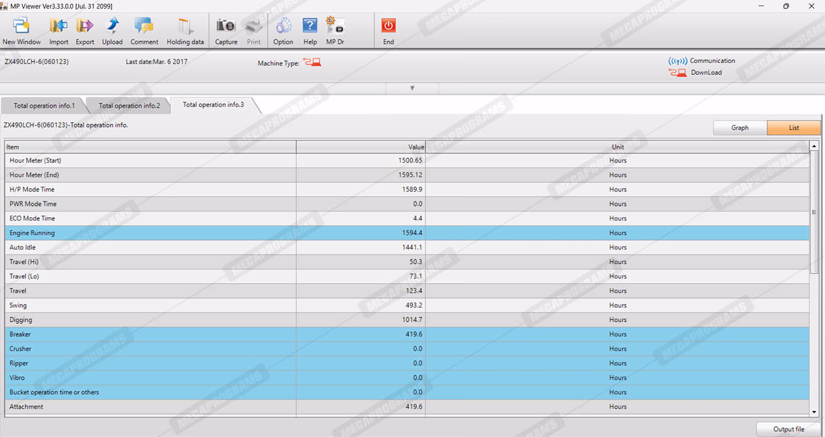Click the Upload icon
The height and width of the screenshot is (437, 825).
point(112,31)
